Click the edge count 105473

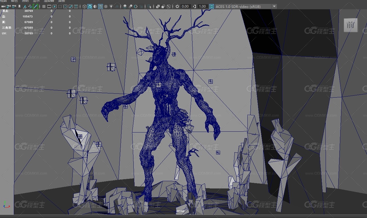coord(28,17)
